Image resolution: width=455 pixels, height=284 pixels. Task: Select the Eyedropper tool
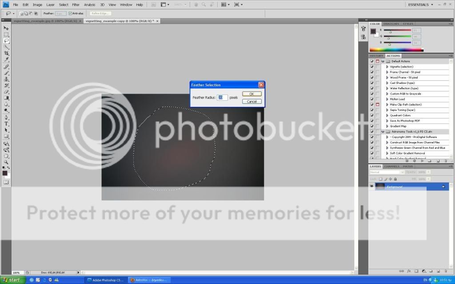[6, 59]
